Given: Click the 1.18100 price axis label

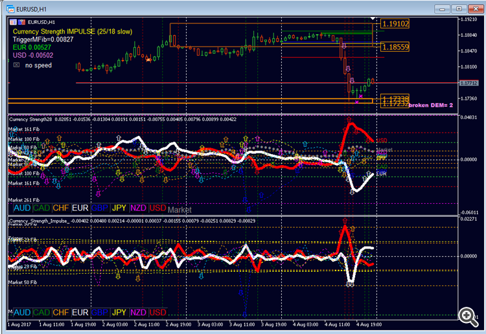Looking at the screenshot, I should (469, 67).
